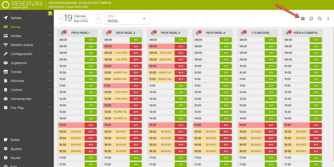Select 08:00 slot in Pista Padel 1

(77, 40)
